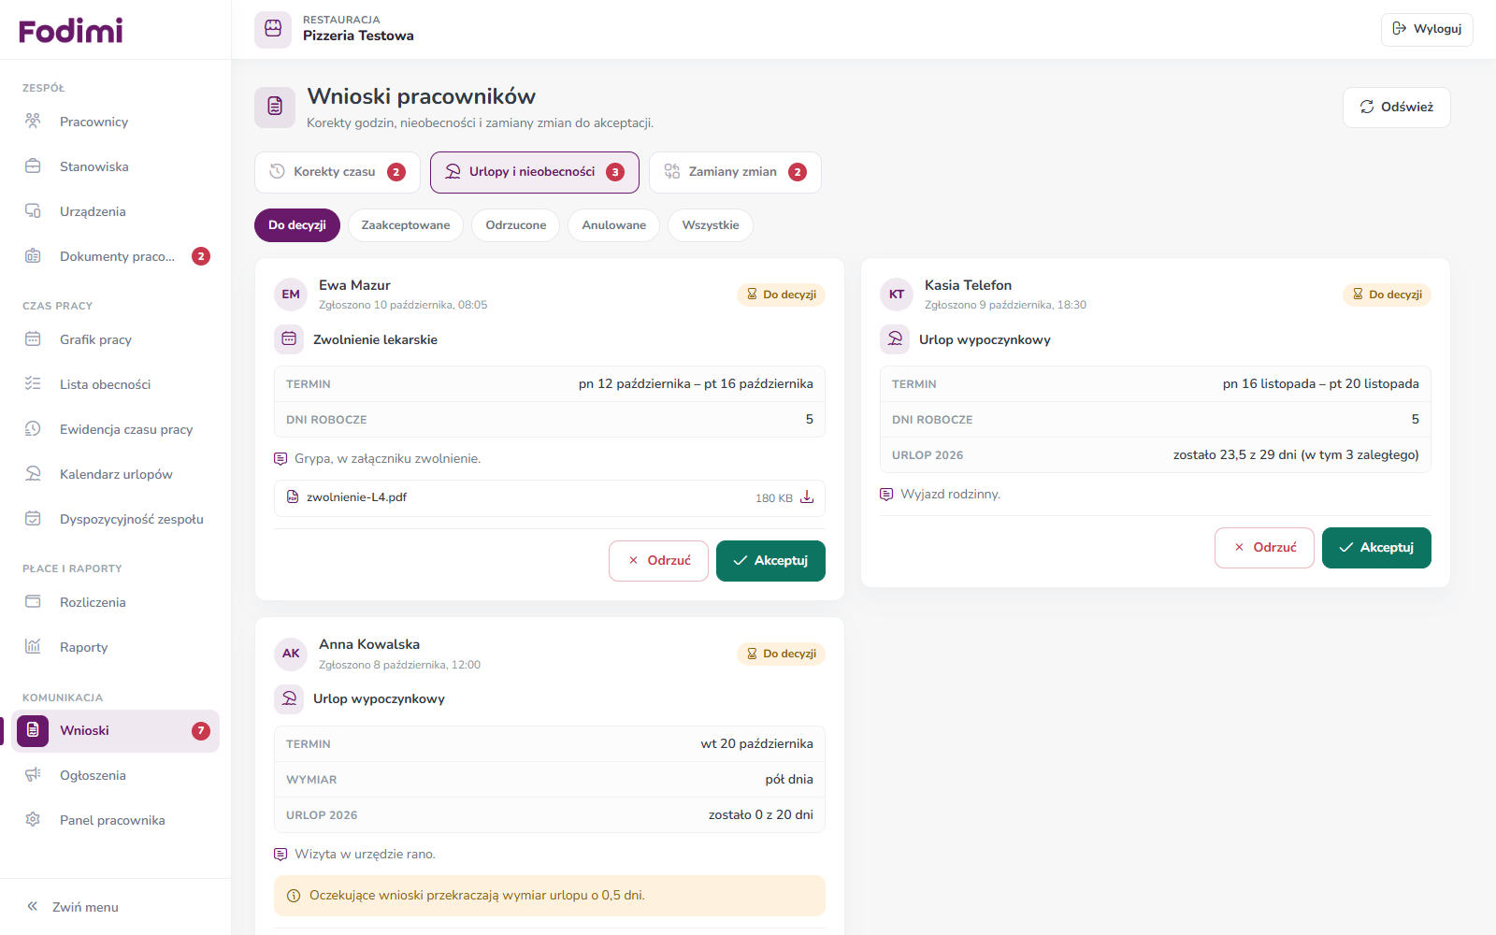
Task: Open zwolnienie-L4.pdf attachment file name
Action: [357, 497]
